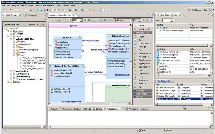Click the green Run button icon
The height and width of the screenshot is (134, 215).
point(76,10)
